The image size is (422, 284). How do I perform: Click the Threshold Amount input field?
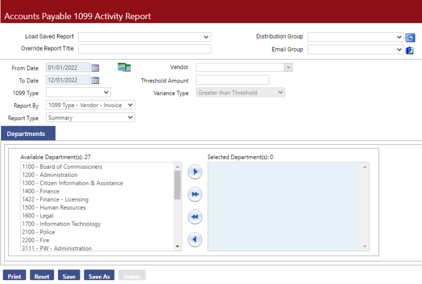coord(232,80)
